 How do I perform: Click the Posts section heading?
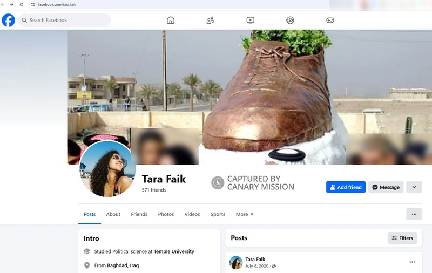pos(239,238)
